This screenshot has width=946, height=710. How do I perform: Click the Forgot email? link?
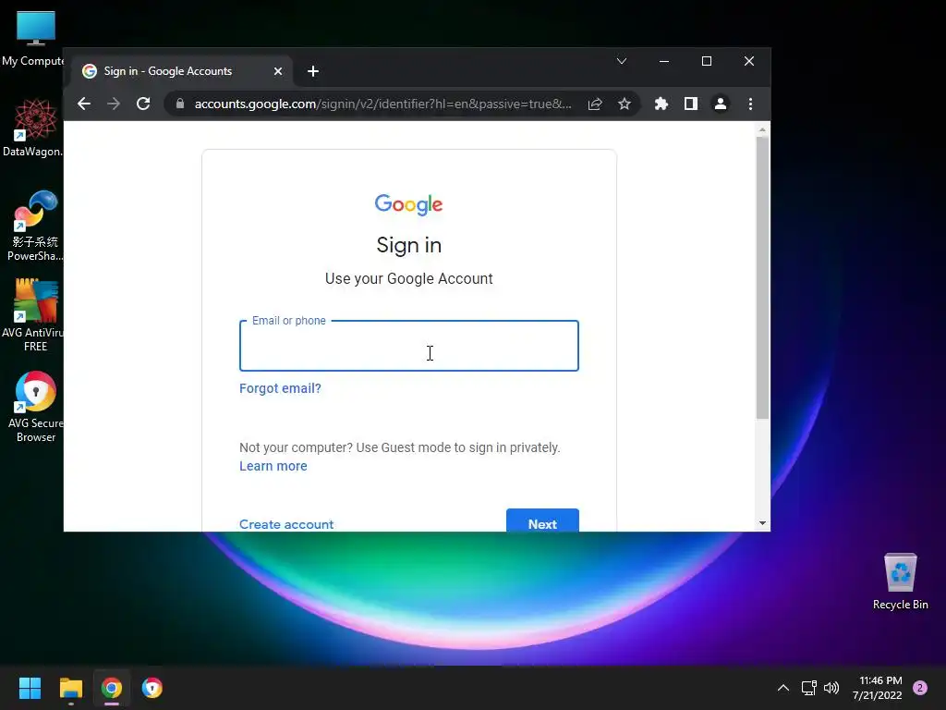pos(280,388)
